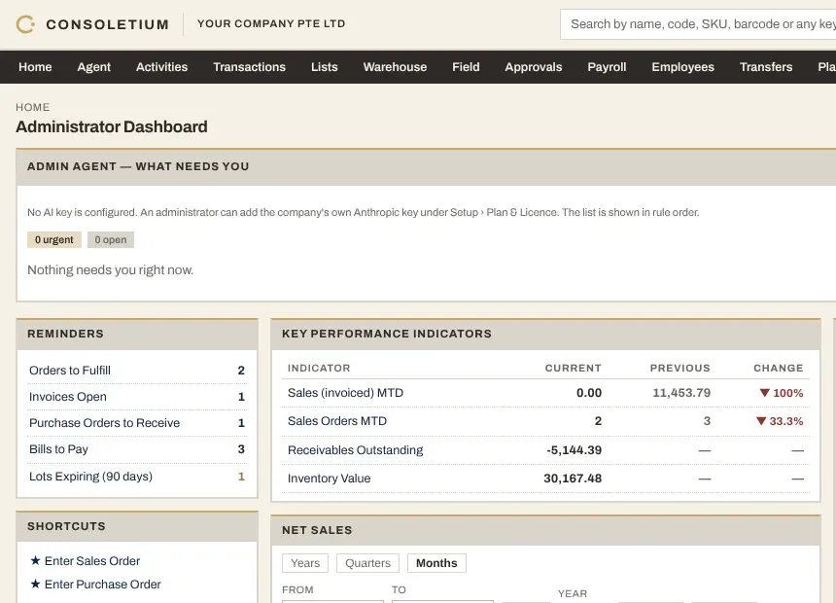The image size is (836, 603).
Task: Click the Enter Purchase Order shortcut
Action: tap(102, 585)
